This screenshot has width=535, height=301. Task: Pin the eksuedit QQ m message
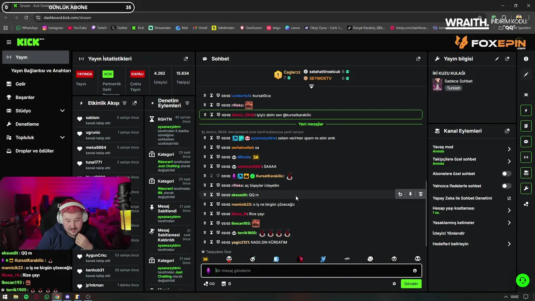point(410,194)
